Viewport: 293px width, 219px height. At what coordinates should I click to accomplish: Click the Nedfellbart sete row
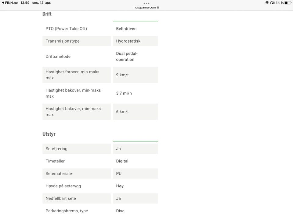(100, 199)
